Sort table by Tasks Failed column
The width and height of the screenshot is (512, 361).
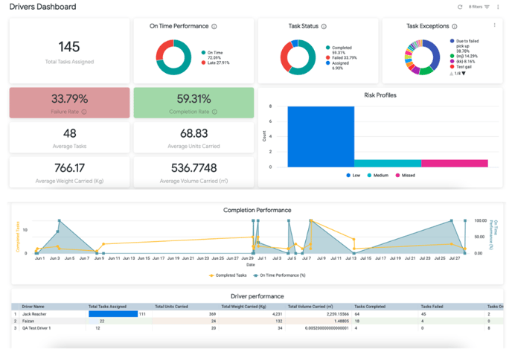point(432,307)
